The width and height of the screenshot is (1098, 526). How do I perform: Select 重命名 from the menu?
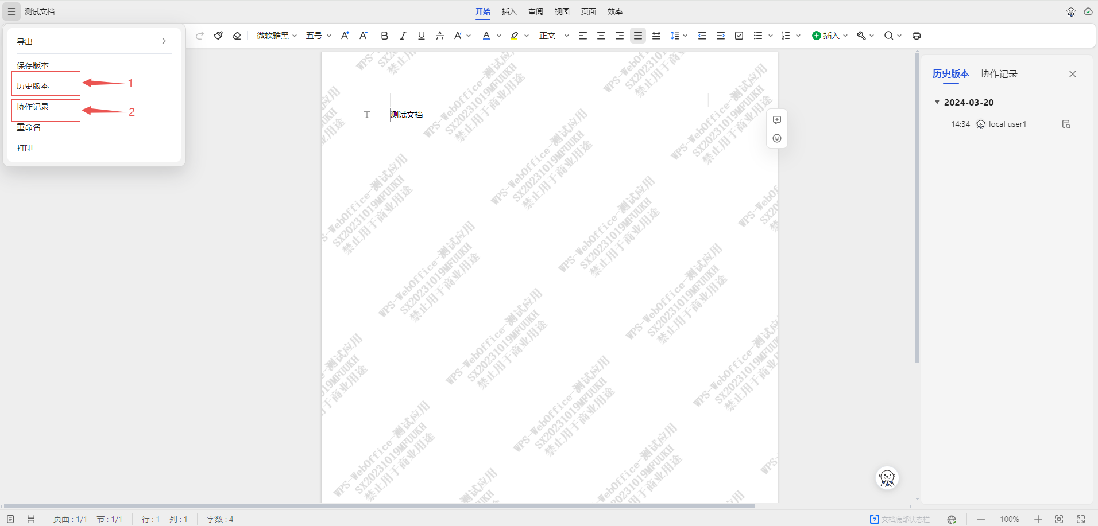[29, 127]
